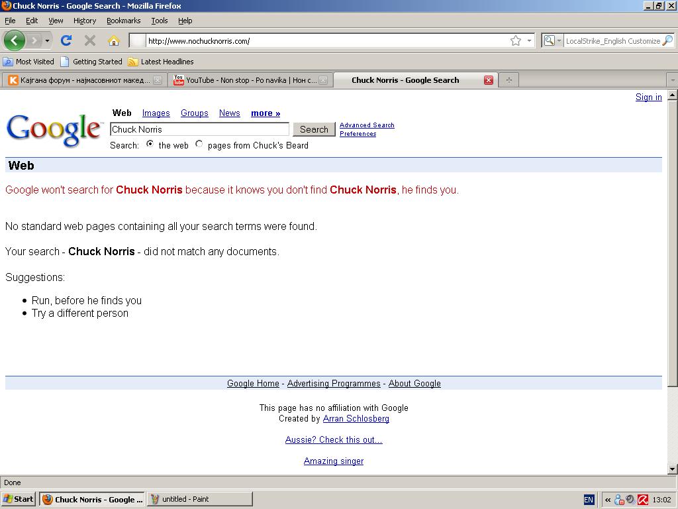Click the search bar magnifier go icon
Screen dimensions: 678x509
667,40
